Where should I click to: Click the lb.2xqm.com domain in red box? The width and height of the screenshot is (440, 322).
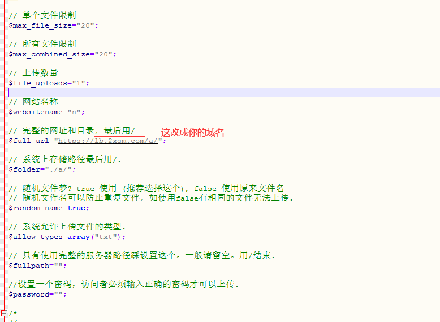[x=119, y=141]
